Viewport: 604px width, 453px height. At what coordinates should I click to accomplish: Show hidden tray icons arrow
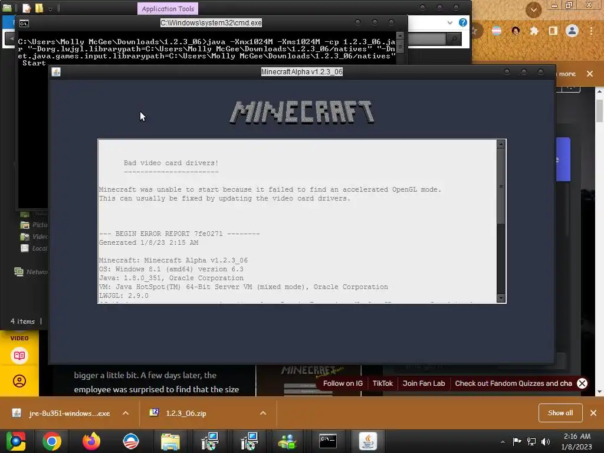[x=503, y=442]
